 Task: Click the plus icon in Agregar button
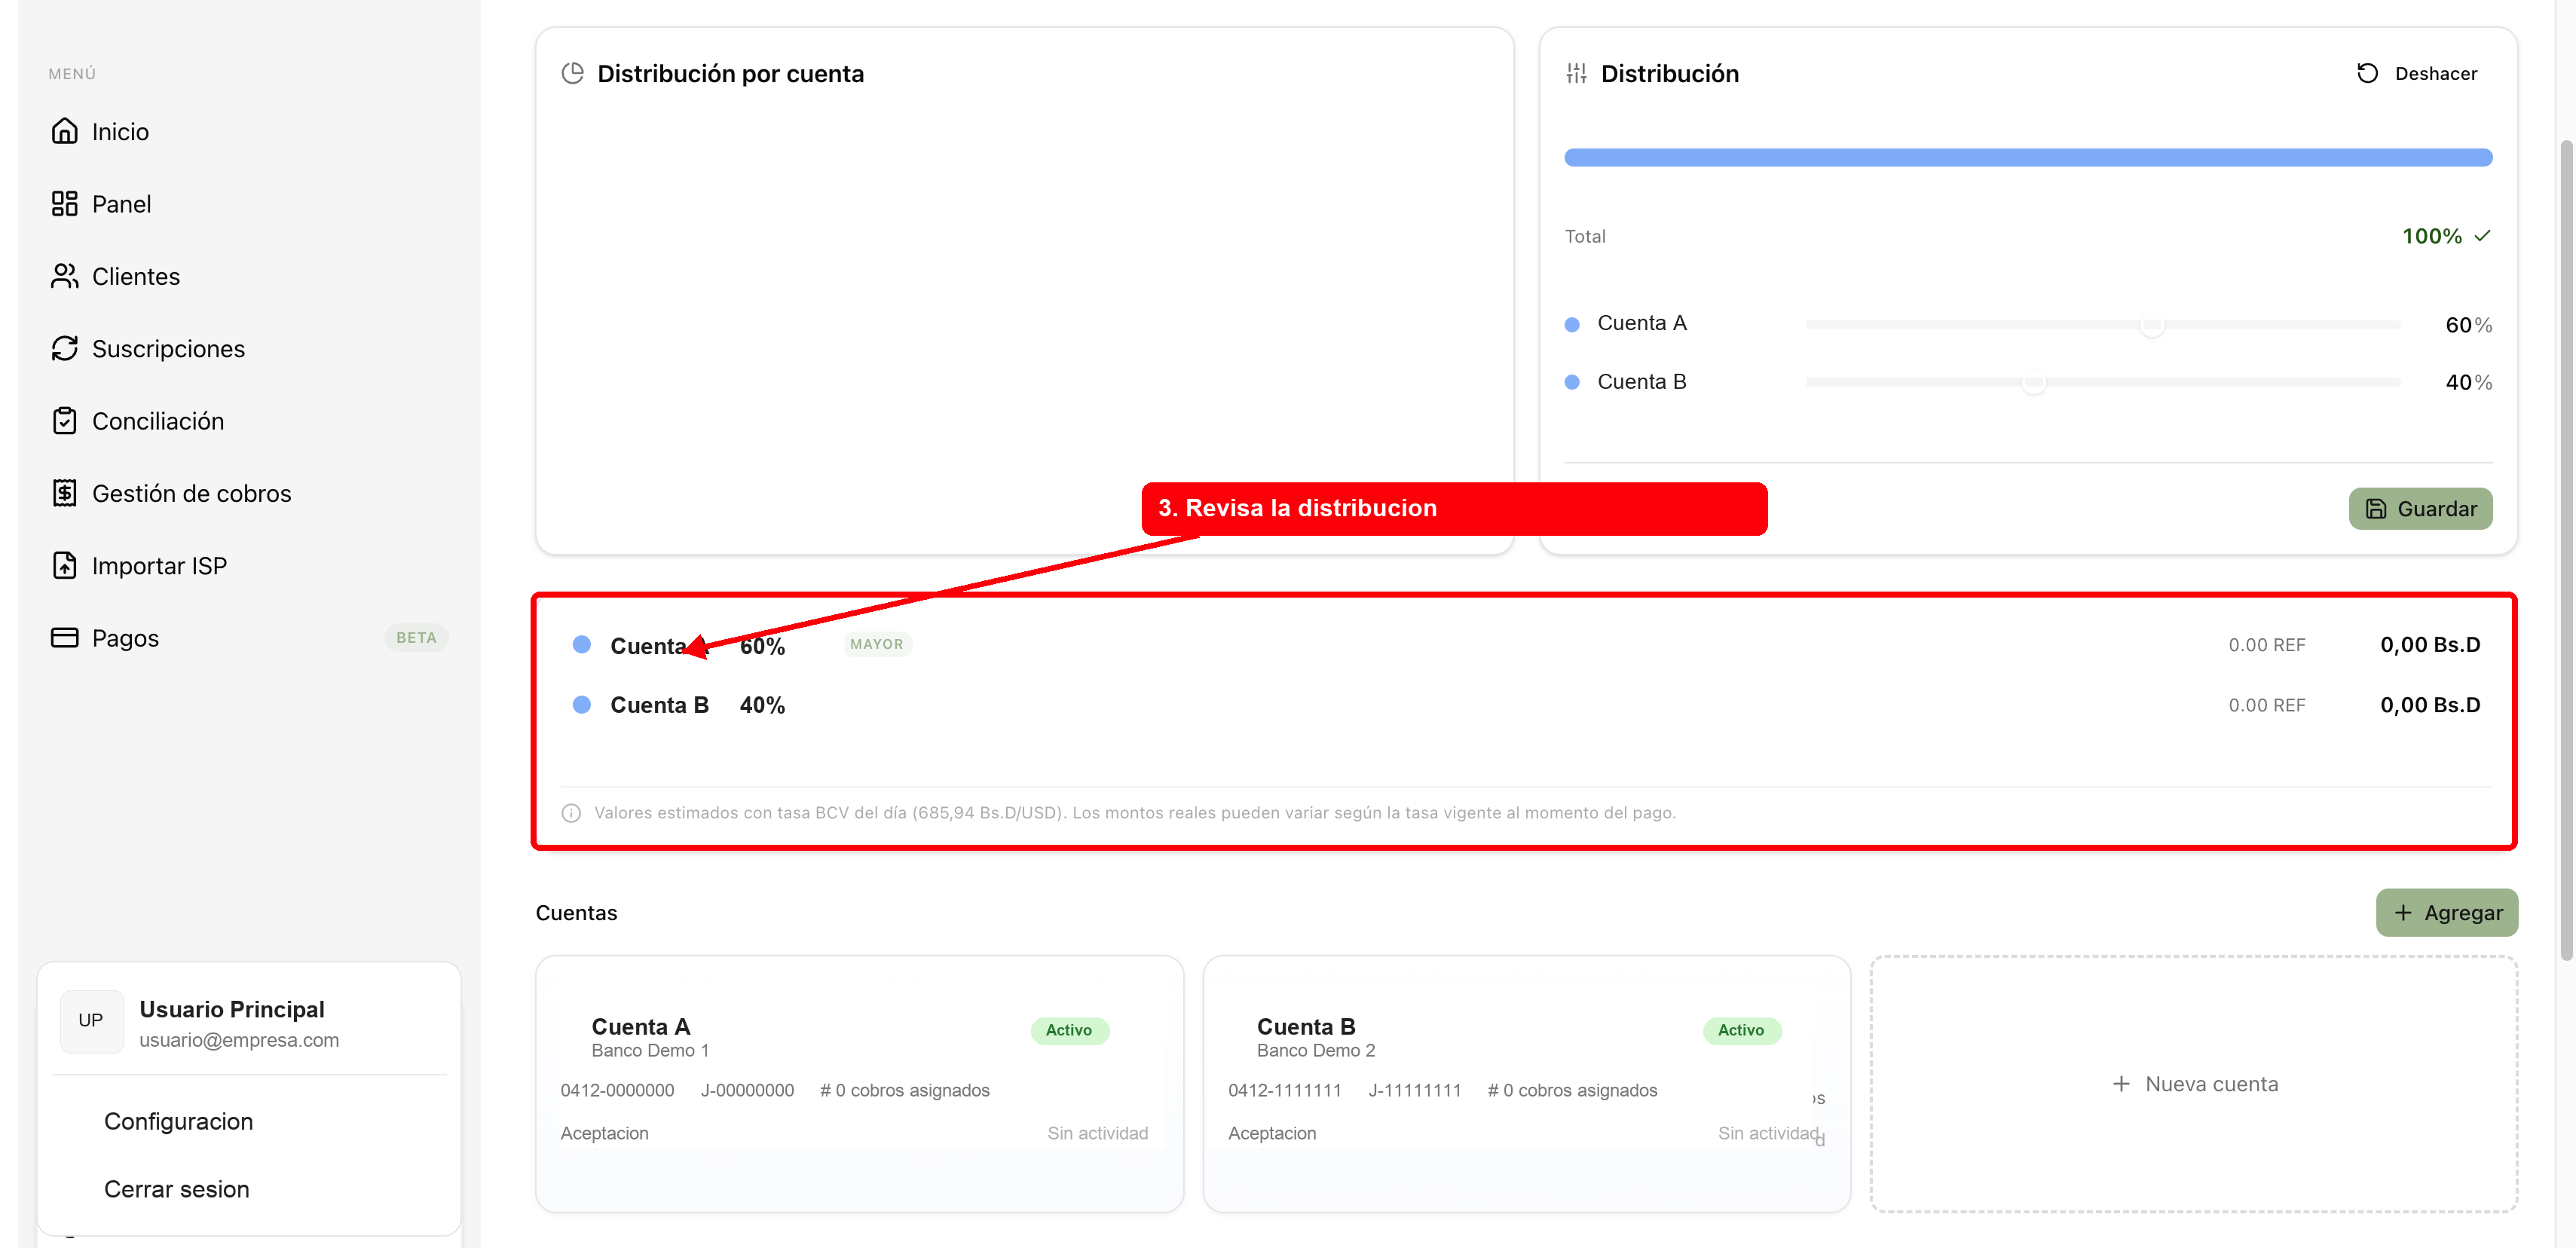point(2402,913)
